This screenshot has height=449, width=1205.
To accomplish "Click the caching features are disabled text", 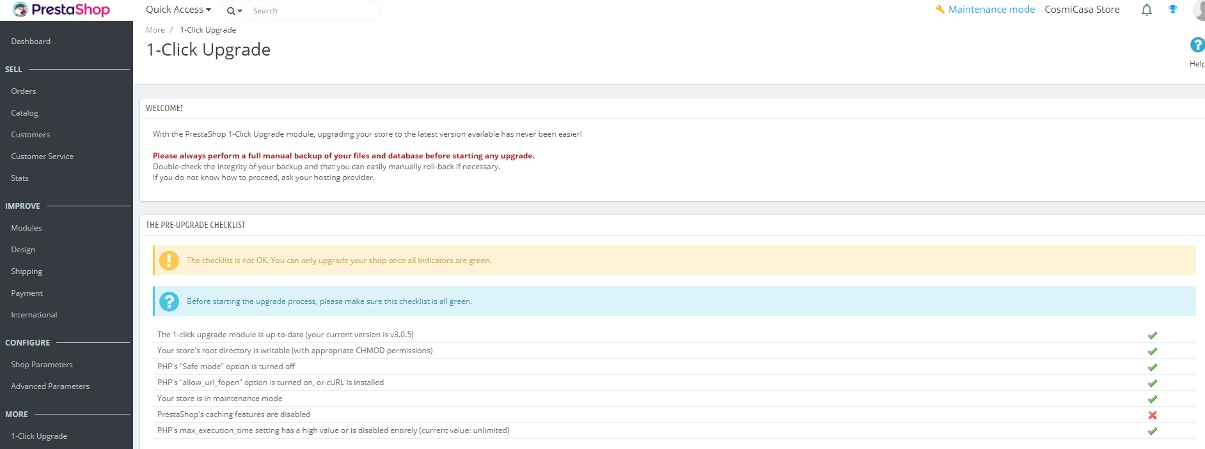I will click(233, 415).
